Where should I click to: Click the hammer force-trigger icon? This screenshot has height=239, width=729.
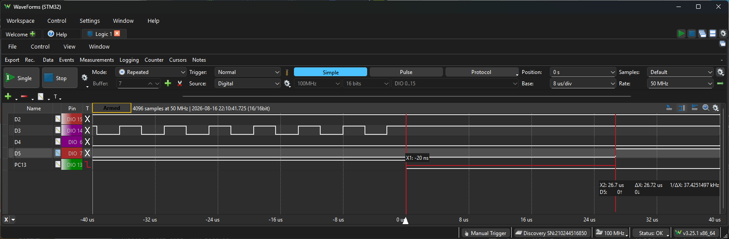(x=287, y=72)
